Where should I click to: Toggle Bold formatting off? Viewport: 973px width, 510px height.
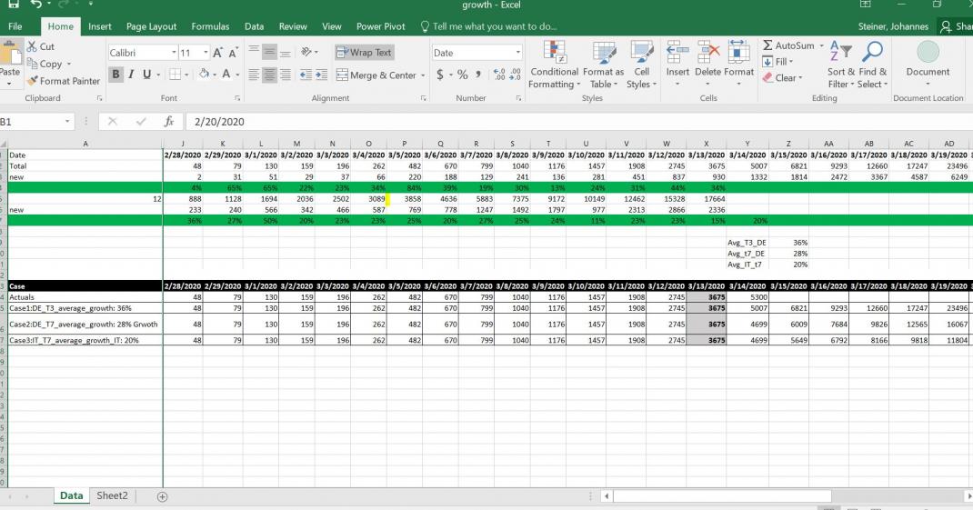116,75
